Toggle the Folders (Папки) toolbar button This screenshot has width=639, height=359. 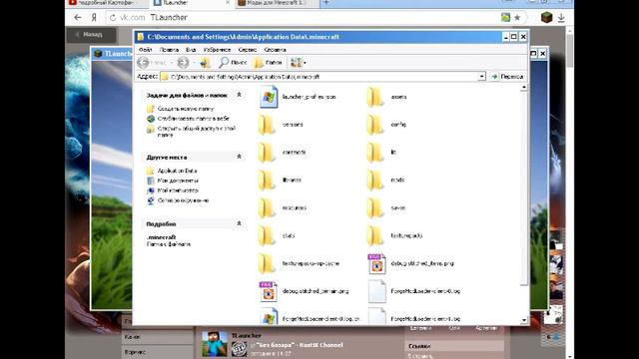268,63
